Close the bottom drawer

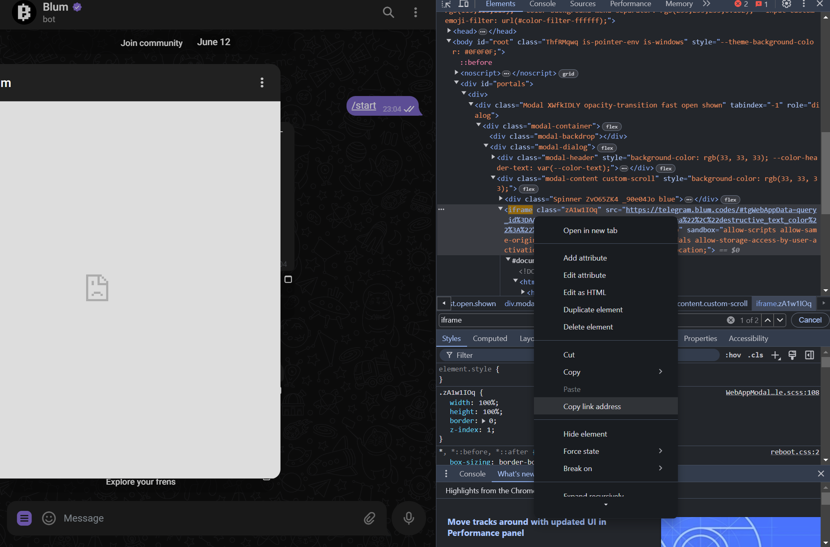click(x=821, y=474)
